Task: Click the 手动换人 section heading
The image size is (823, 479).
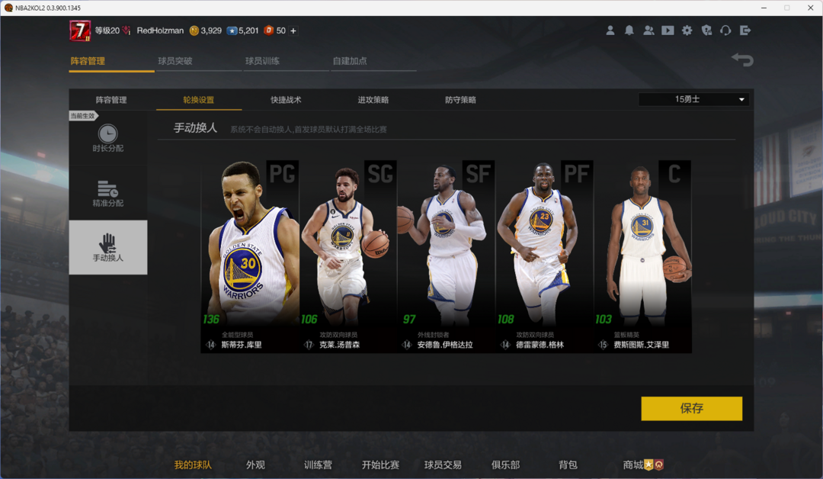Action: point(195,127)
